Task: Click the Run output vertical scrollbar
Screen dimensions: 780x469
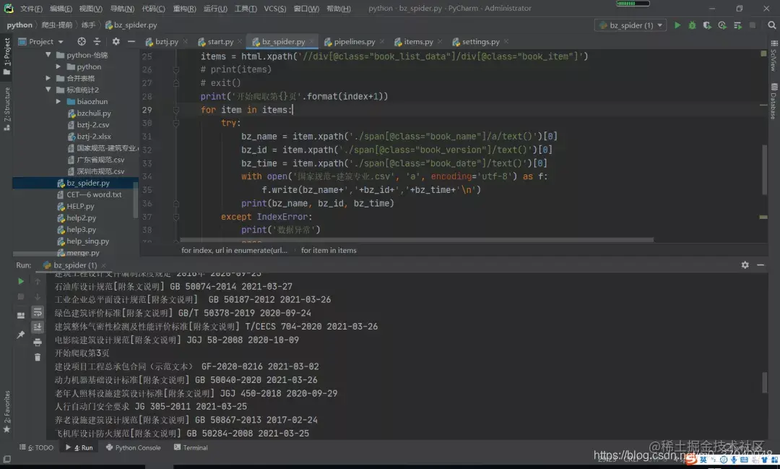Action: 764,382
